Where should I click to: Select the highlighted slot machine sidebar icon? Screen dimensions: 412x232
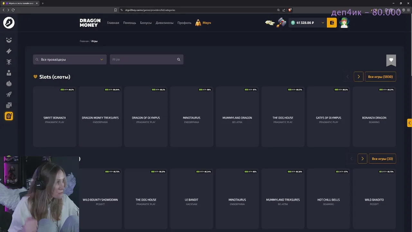[9, 116]
